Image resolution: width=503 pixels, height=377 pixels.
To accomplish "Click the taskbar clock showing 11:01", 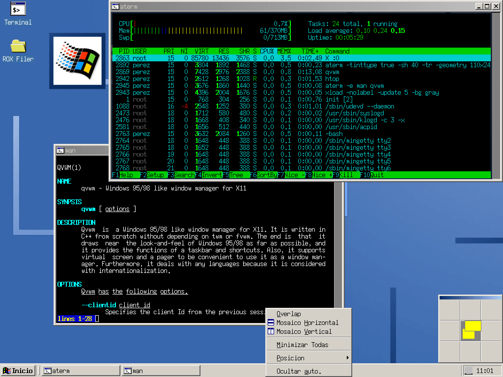I will [485, 371].
